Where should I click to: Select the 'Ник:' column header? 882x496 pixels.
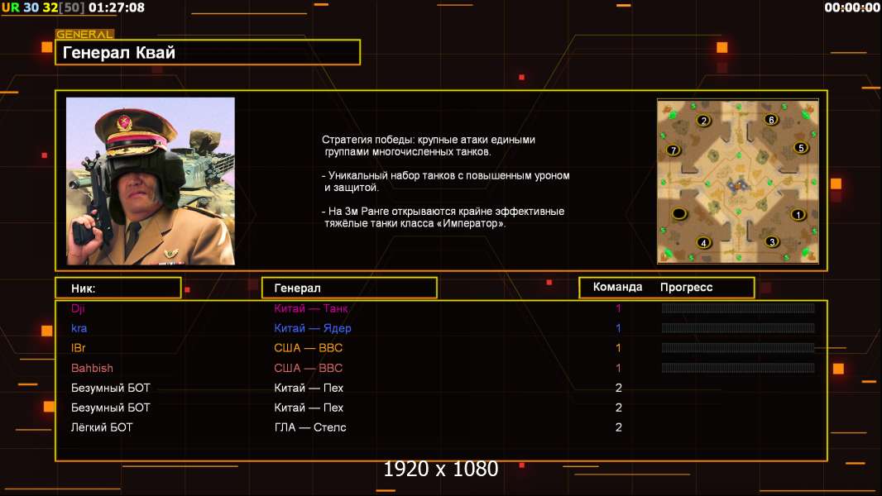click(x=117, y=288)
